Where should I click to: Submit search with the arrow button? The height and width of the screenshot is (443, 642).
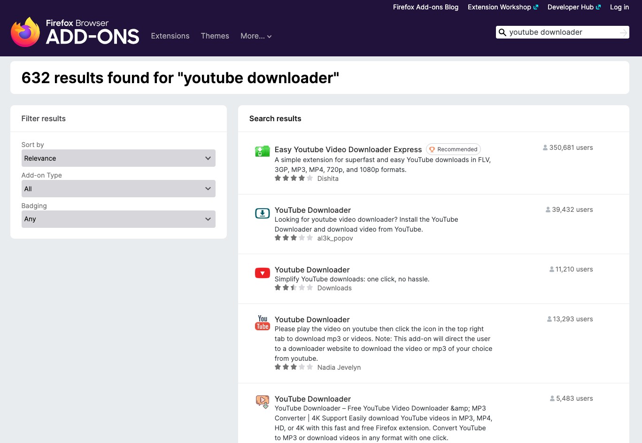coord(623,32)
